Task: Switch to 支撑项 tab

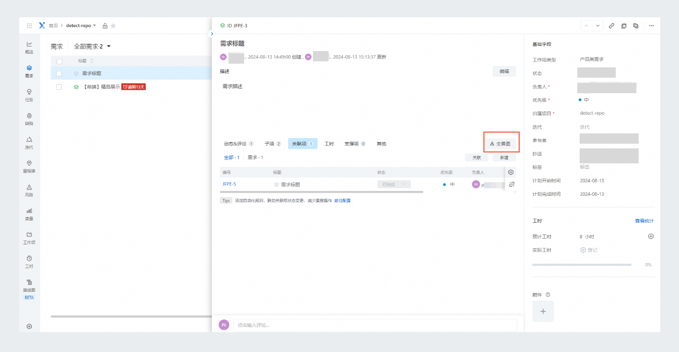Action: 355,144
